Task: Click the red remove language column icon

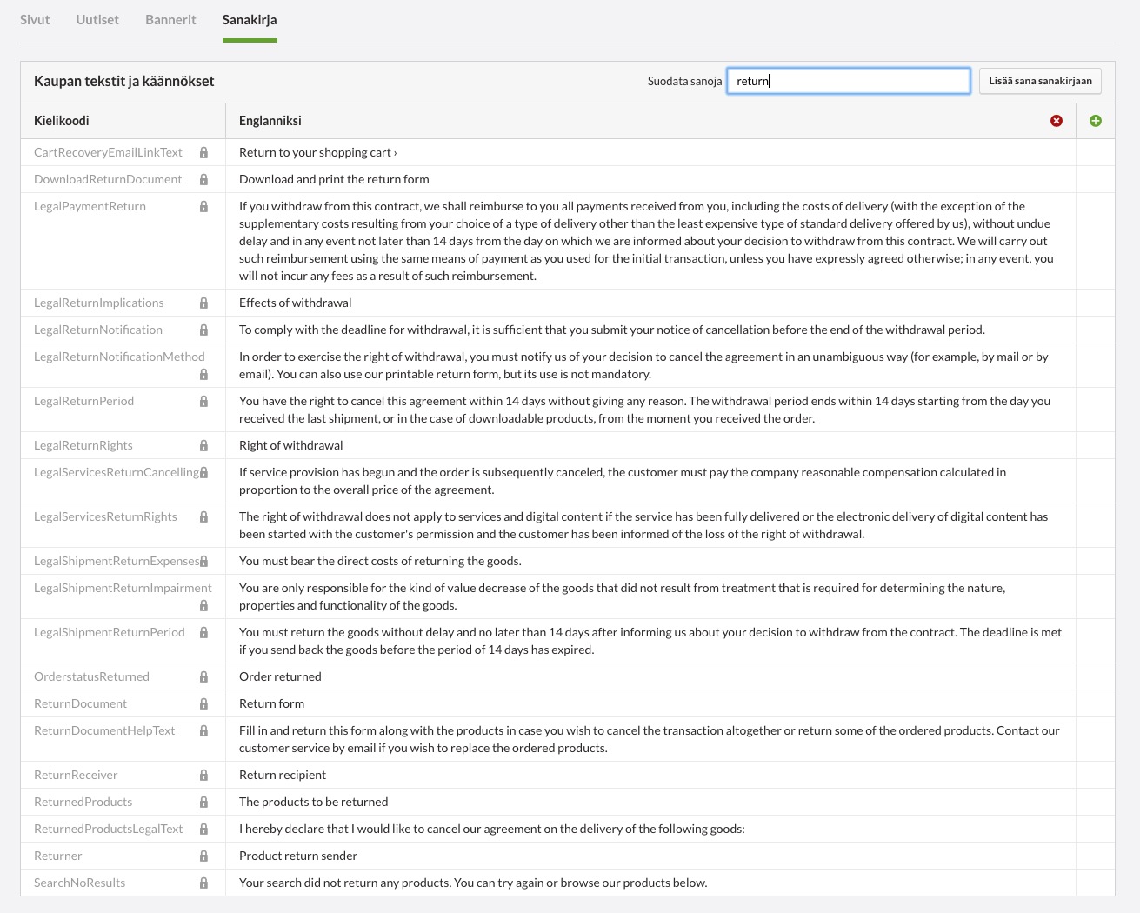Action: [1057, 121]
